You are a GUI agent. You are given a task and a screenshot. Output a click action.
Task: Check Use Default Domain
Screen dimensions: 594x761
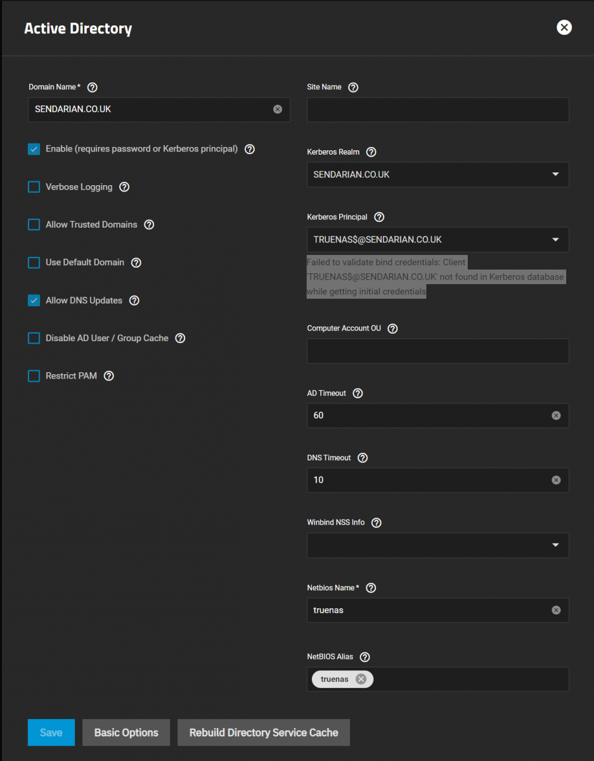tap(34, 263)
